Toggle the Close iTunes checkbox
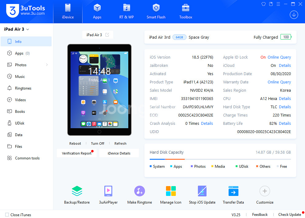The width and height of the screenshot is (305, 218). 7,215
